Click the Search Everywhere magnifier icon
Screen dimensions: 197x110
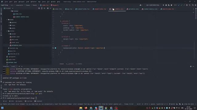tap(193, 5)
